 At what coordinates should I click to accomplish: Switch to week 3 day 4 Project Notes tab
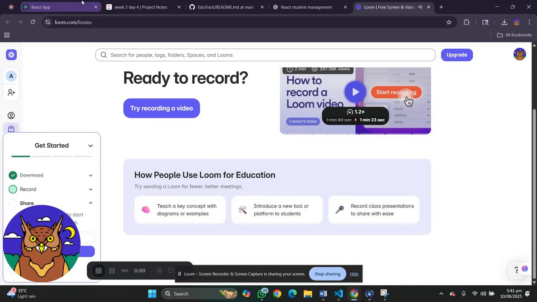pos(144,7)
